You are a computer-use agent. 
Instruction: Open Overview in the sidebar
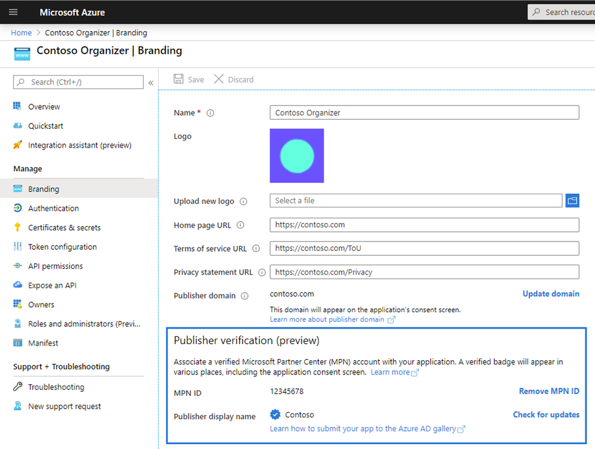pos(44,107)
